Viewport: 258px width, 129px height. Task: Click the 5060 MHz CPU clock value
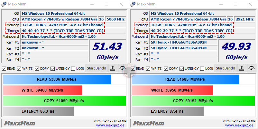(x=116, y=19)
